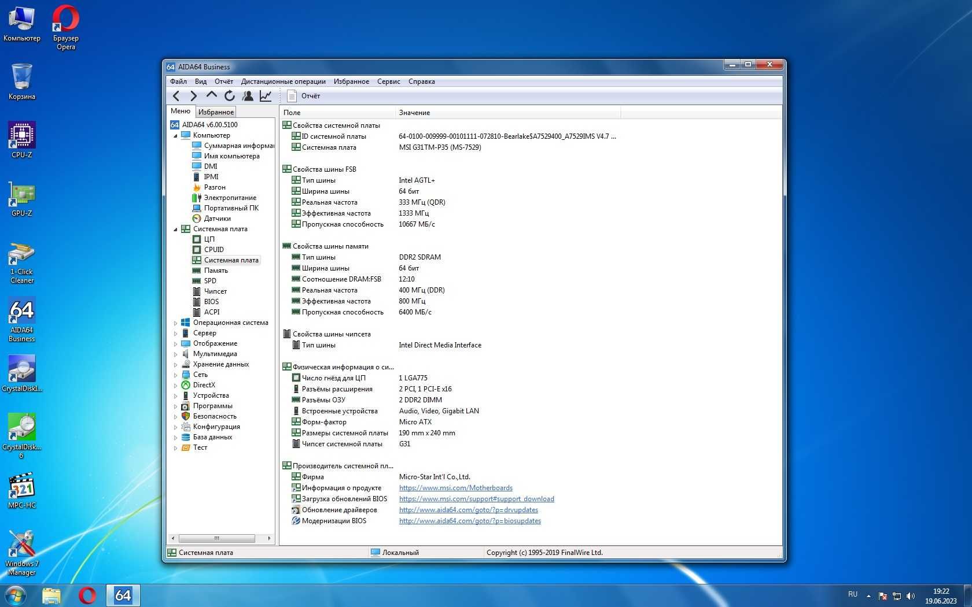Open the MSI BIOS support download link
This screenshot has width=972, height=607.
tap(476, 499)
